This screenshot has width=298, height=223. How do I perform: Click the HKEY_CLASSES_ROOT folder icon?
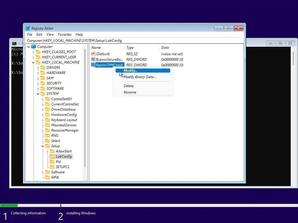38,52
